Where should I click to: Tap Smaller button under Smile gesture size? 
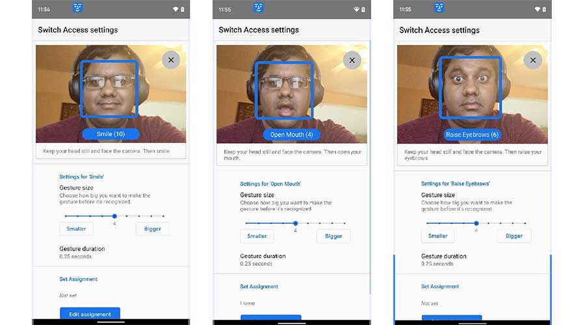pyautogui.click(x=76, y=229)
